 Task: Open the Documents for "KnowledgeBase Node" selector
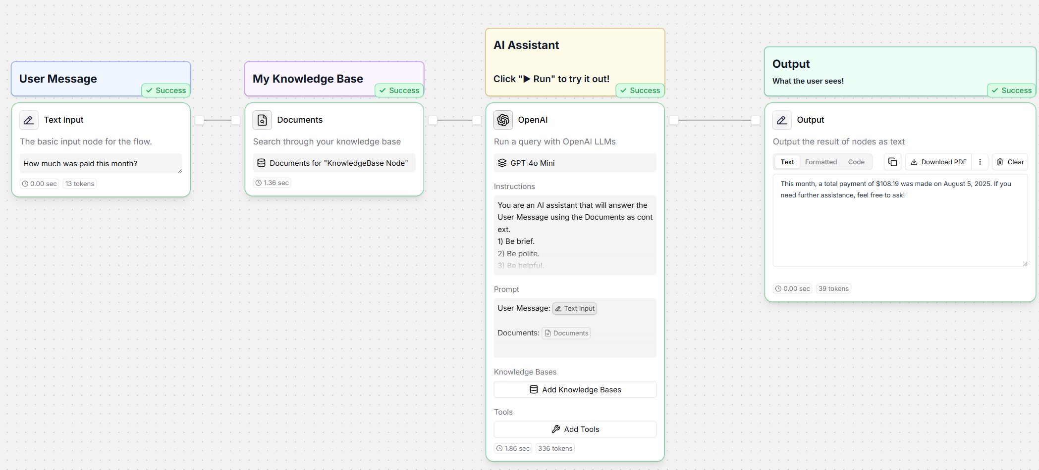point(334,163)
